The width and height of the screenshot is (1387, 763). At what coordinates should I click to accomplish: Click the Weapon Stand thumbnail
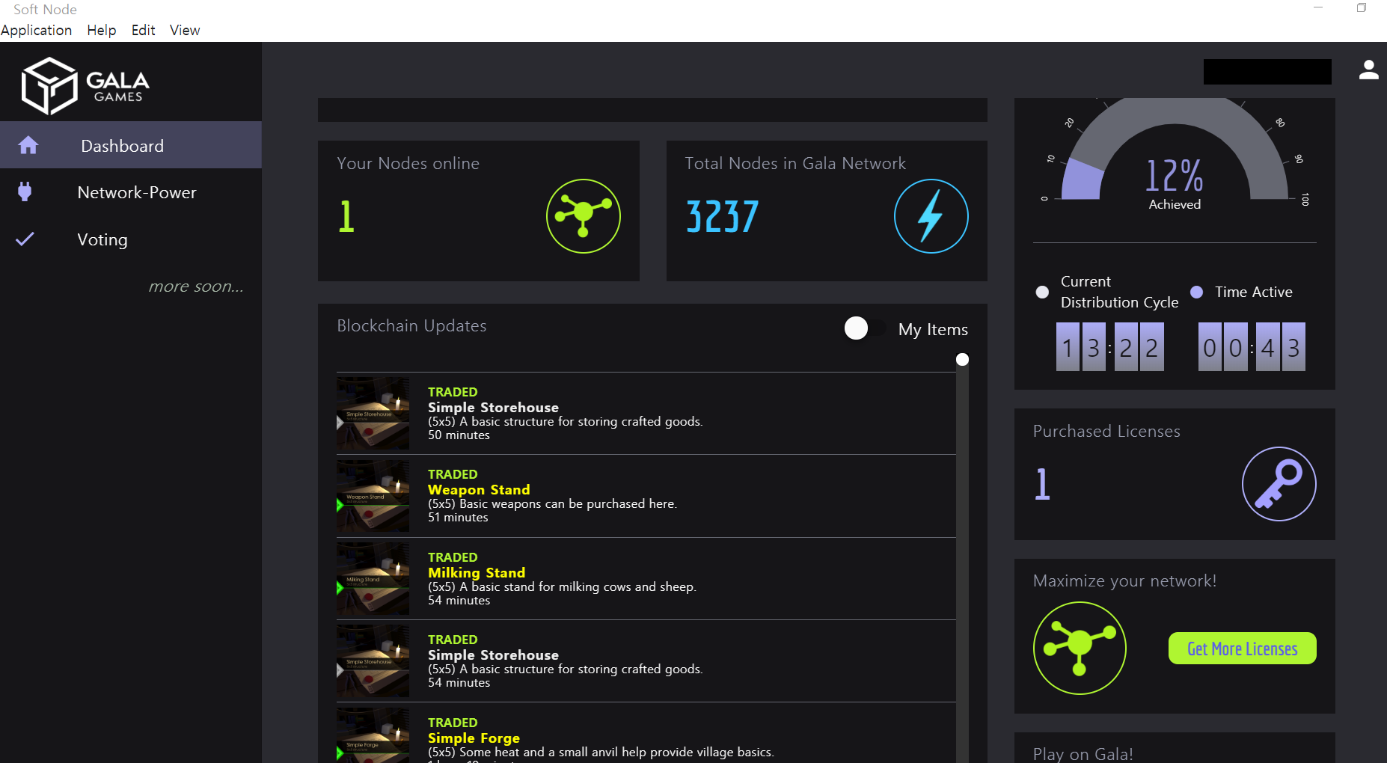[x=373, y=496]
